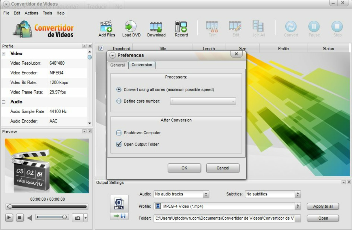Open the title bar app menu icon
The height and width of the screenshot is (230, 352).
6,4
